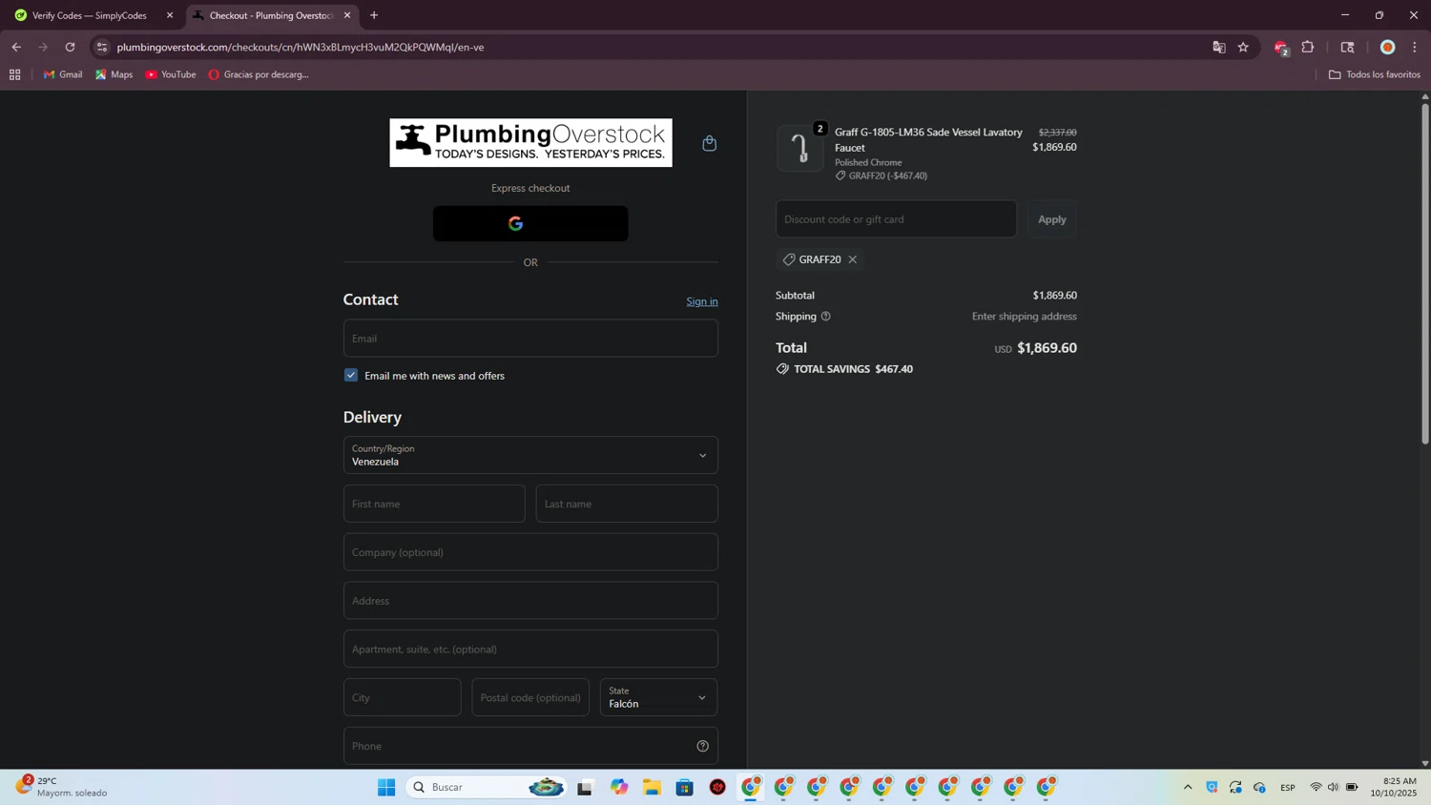Screen dimensions: 1431x805
Task: Click the Apply discount button
Action: [1052, 219]
